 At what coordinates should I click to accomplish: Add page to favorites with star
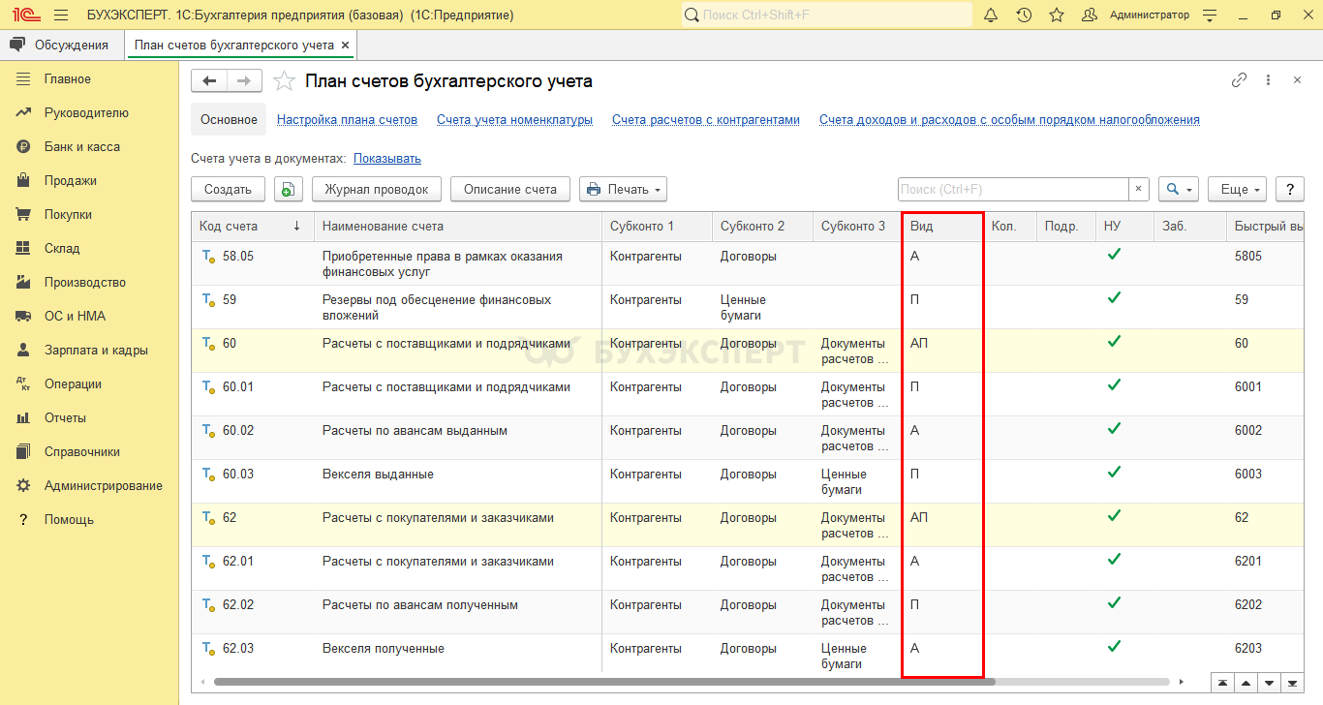[284, 80]
